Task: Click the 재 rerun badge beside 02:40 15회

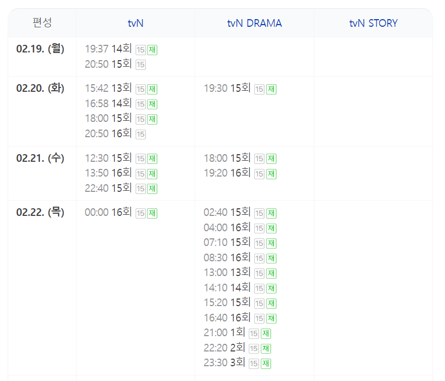Action: click(x=271, y=213)
